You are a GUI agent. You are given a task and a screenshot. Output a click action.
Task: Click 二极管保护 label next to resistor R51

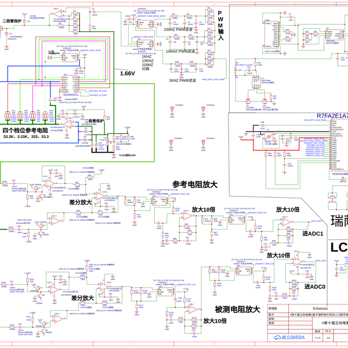pos(94,121)
